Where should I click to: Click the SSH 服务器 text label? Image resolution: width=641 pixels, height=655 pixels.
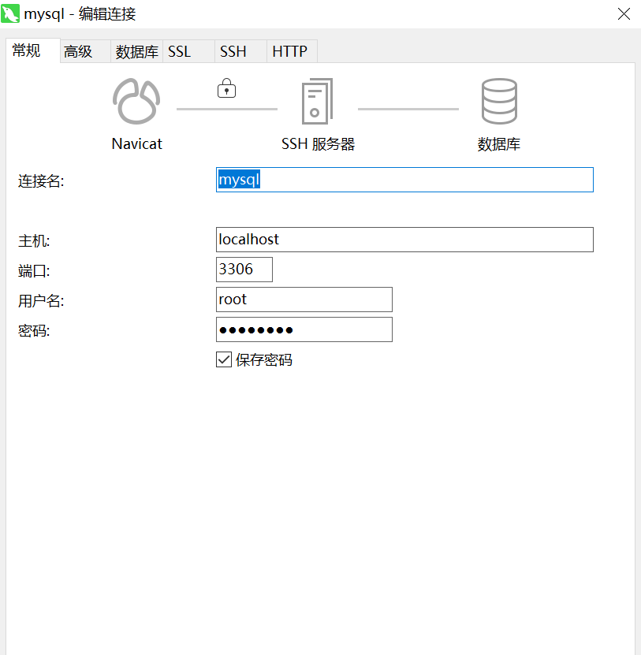tap(318, 144)
